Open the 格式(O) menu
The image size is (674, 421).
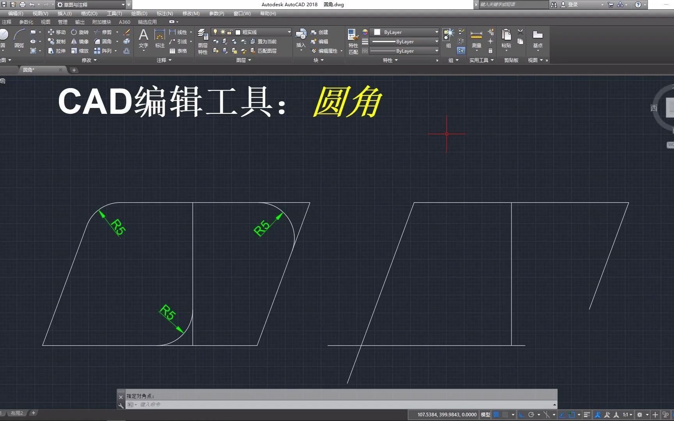click(89, 13)
